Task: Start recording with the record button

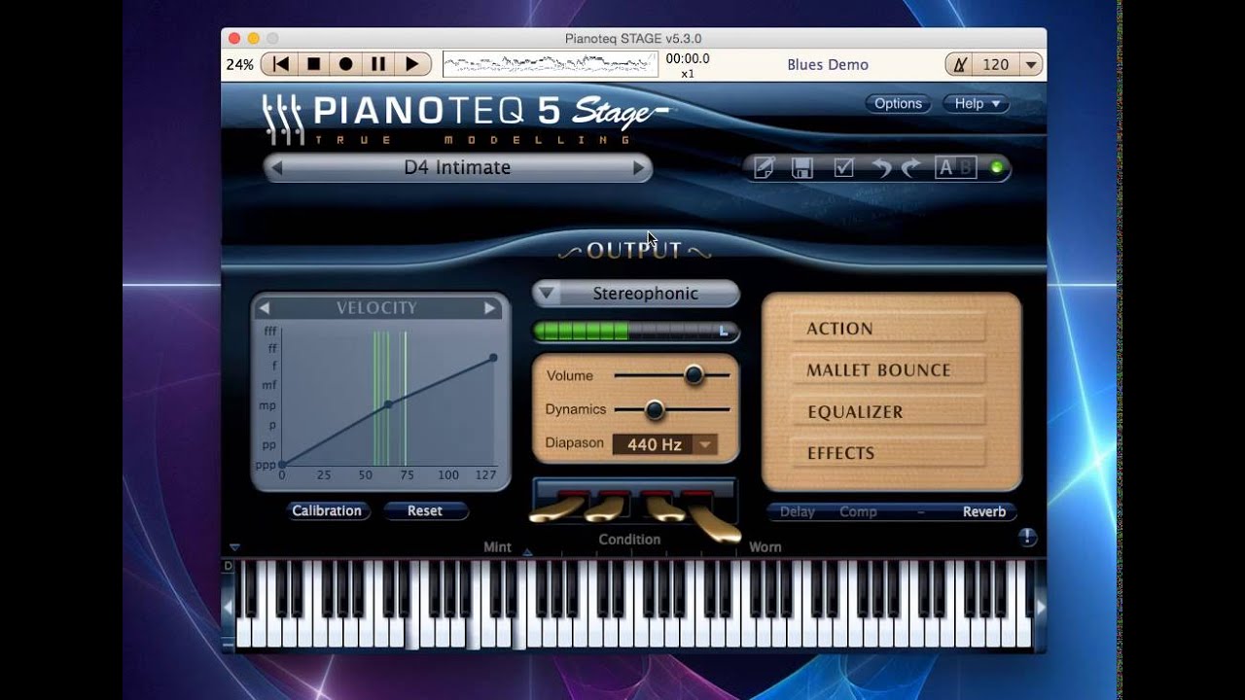Action: point(346,64)
